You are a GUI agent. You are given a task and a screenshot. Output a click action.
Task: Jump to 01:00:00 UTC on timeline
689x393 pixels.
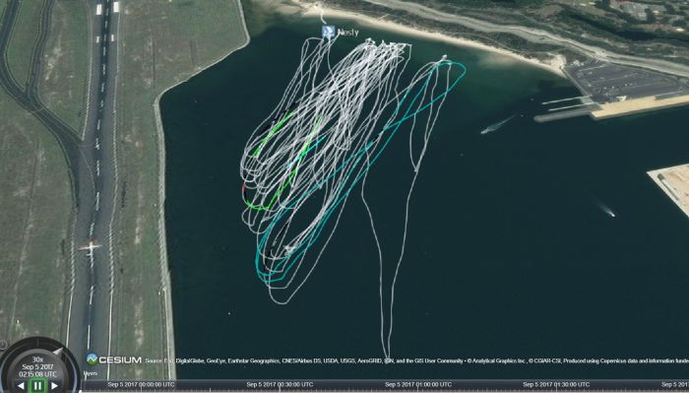coord(418,385)
